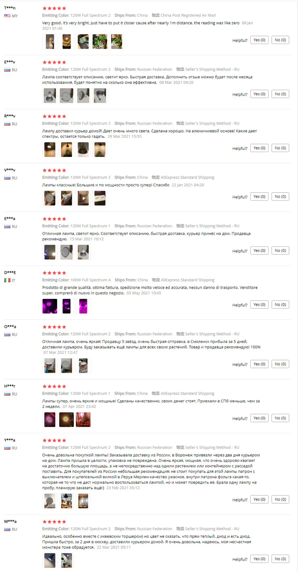The width and height of the screenshot is (298, 572).
Task: Vote No (0) on E***v's review
Action: 280,94
